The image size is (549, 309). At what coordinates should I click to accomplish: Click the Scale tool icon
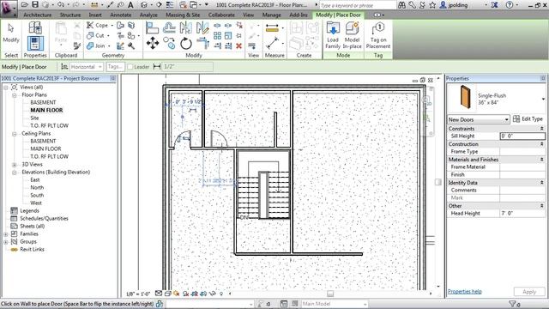(228, 35)
